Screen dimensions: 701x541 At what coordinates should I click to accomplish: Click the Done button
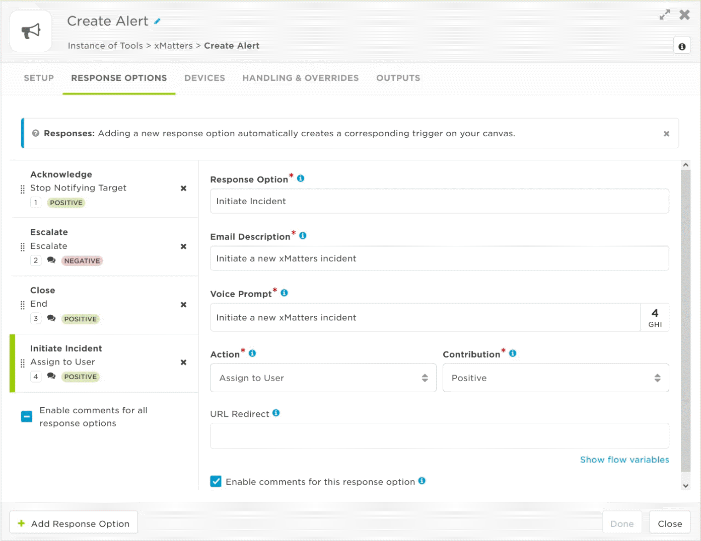coord(622,523)
